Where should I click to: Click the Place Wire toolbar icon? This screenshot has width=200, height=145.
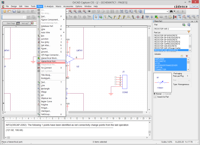(x=105, y=17)
